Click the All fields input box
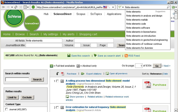The height and width of the screenshot is (112, 178). pyautogui.click(x=44, y=41)
